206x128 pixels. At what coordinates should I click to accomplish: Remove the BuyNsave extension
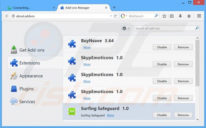click(183, 47)
